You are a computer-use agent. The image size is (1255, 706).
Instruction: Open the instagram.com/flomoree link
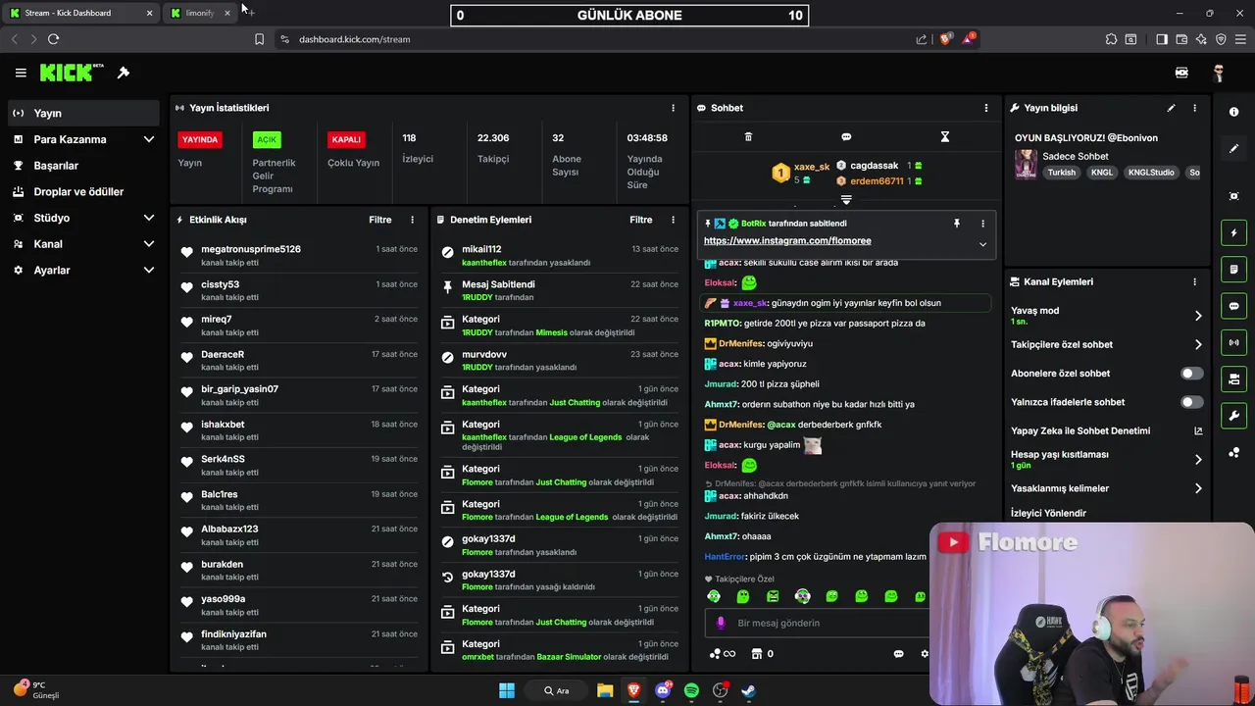tap(787, 240)
